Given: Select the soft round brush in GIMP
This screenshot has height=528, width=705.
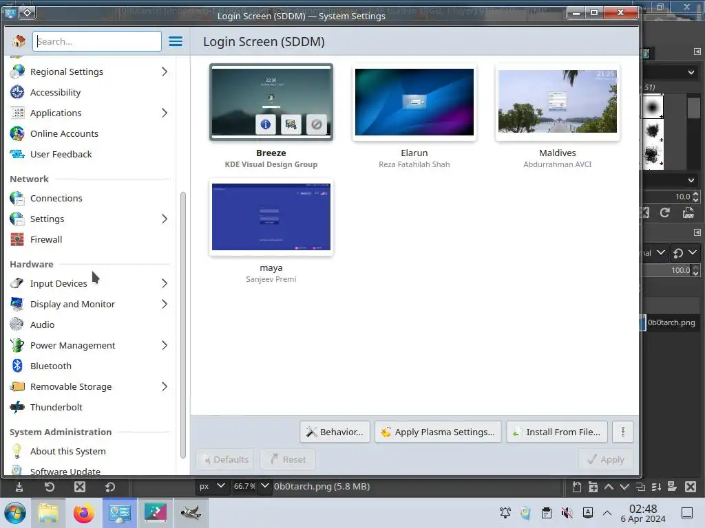Looking at the screenshot, I should tap(653, 107).
